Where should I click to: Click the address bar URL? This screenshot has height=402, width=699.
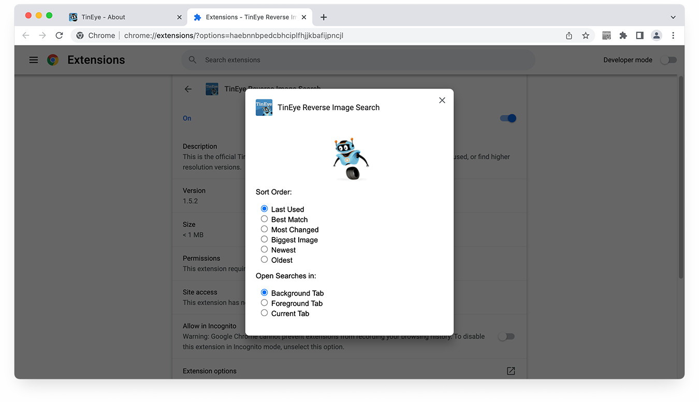[234, 36]
